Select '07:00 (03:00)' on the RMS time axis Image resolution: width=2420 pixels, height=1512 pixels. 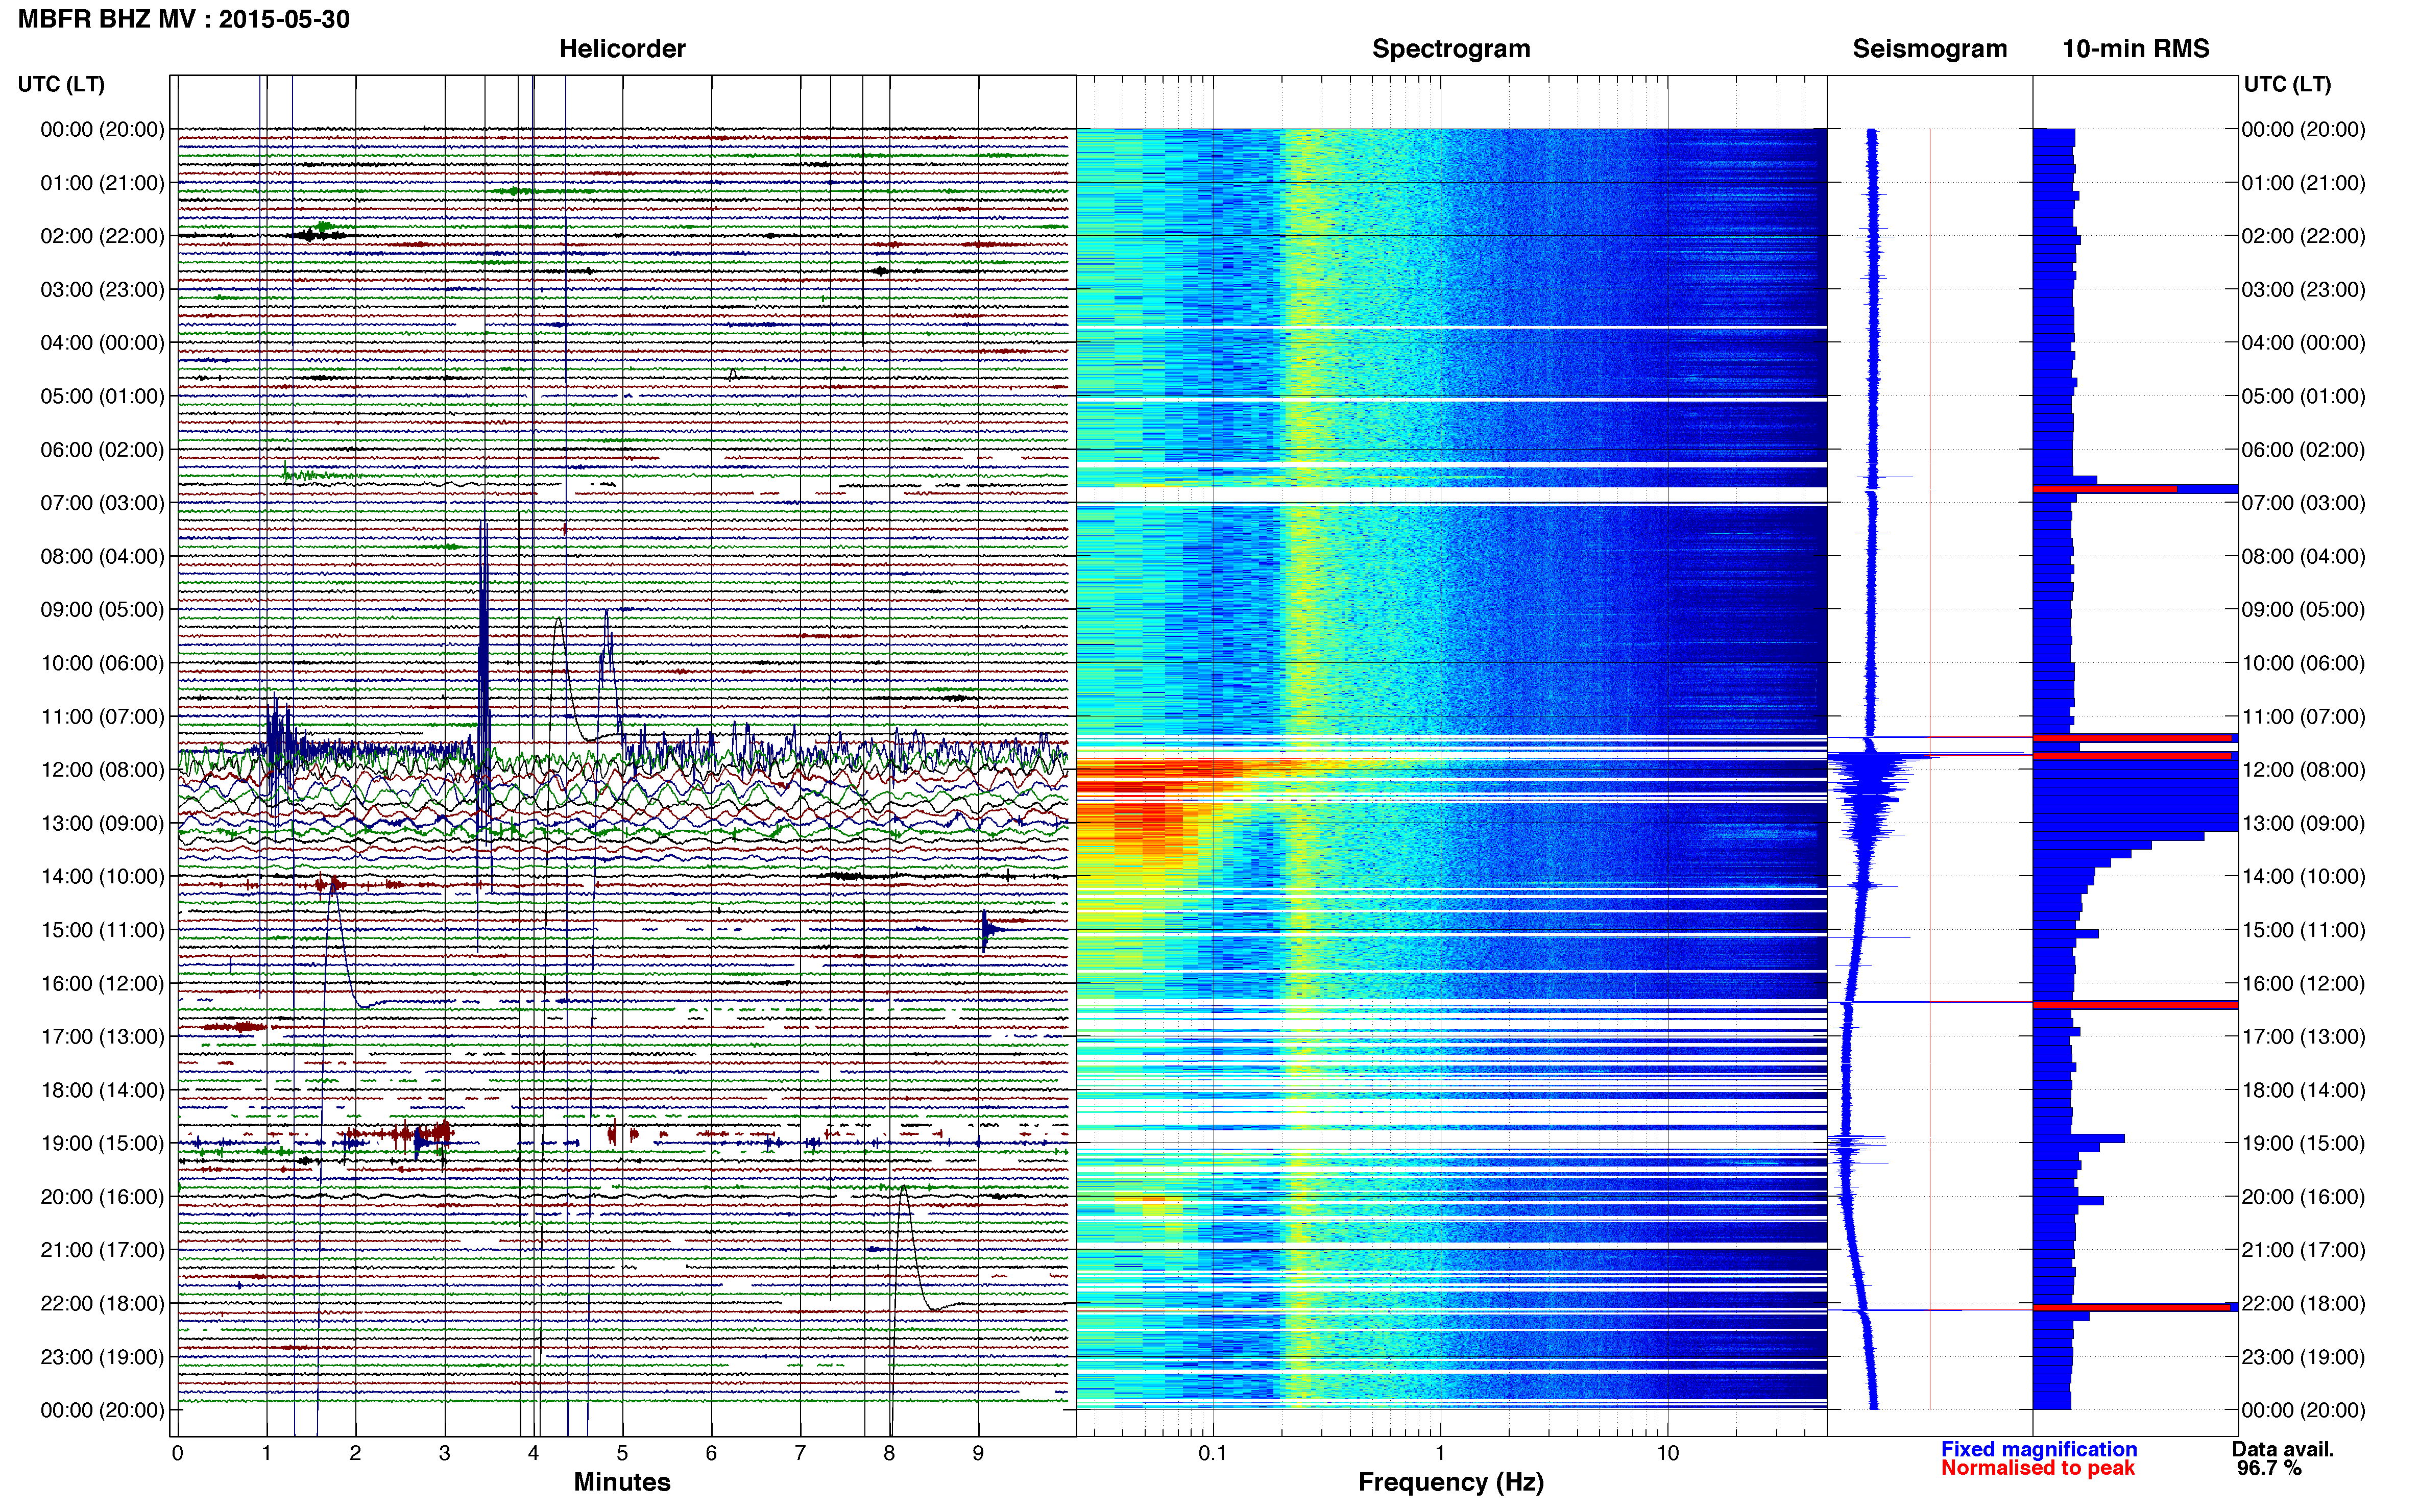[2304, 503]
